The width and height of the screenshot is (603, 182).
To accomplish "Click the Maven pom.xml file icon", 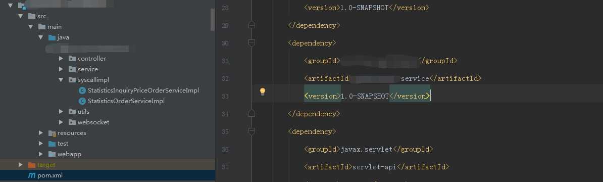I will (x=32, y=175).
